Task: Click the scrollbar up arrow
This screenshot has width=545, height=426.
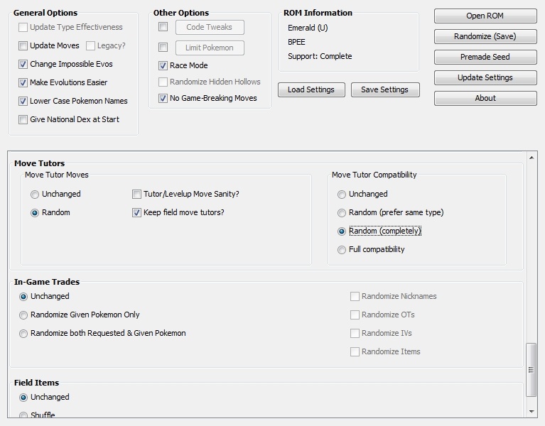Action: click(531, 158)
